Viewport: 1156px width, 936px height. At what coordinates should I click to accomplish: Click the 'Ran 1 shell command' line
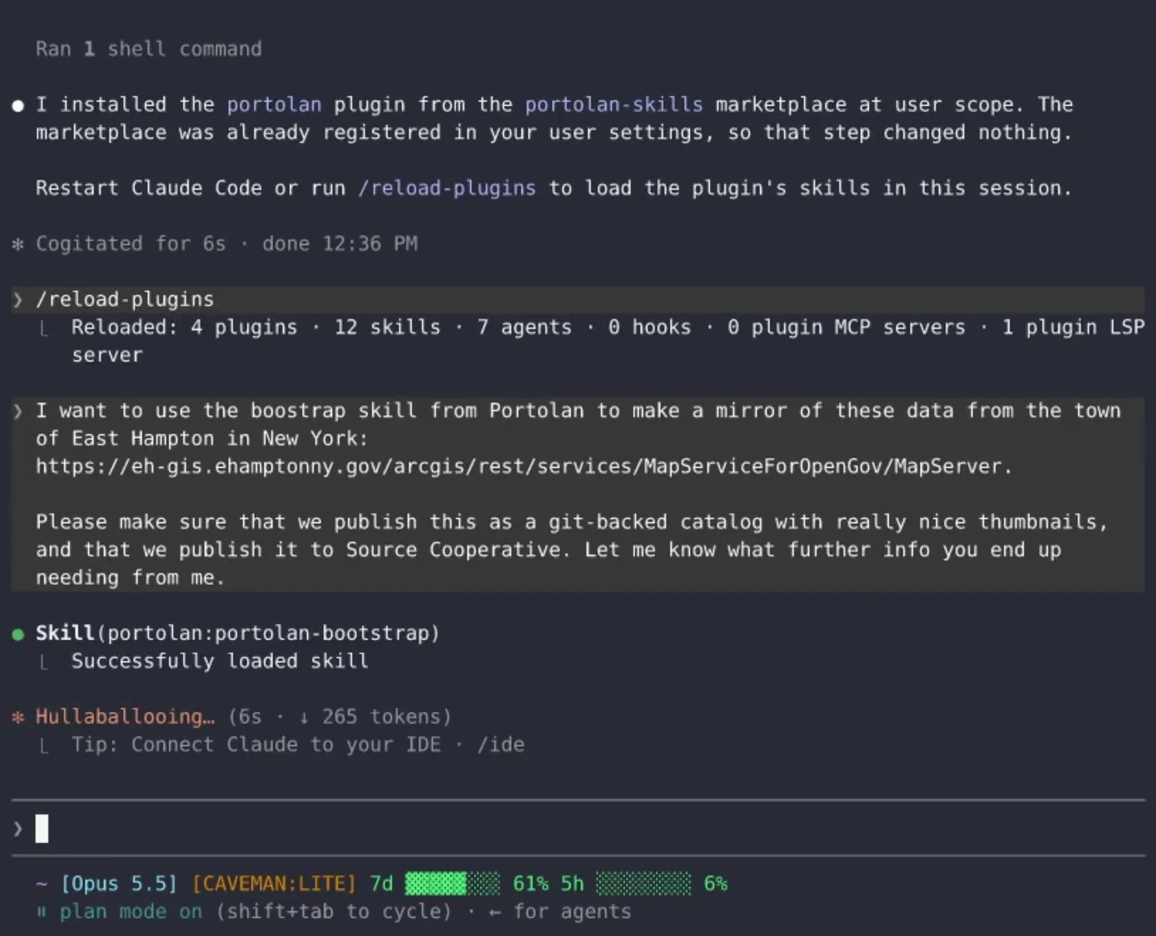coord(149,49)
